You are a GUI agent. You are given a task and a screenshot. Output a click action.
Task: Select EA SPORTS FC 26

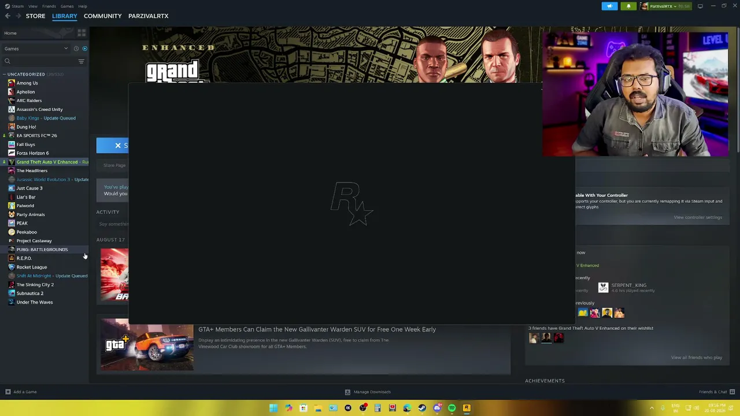[36, 136]
